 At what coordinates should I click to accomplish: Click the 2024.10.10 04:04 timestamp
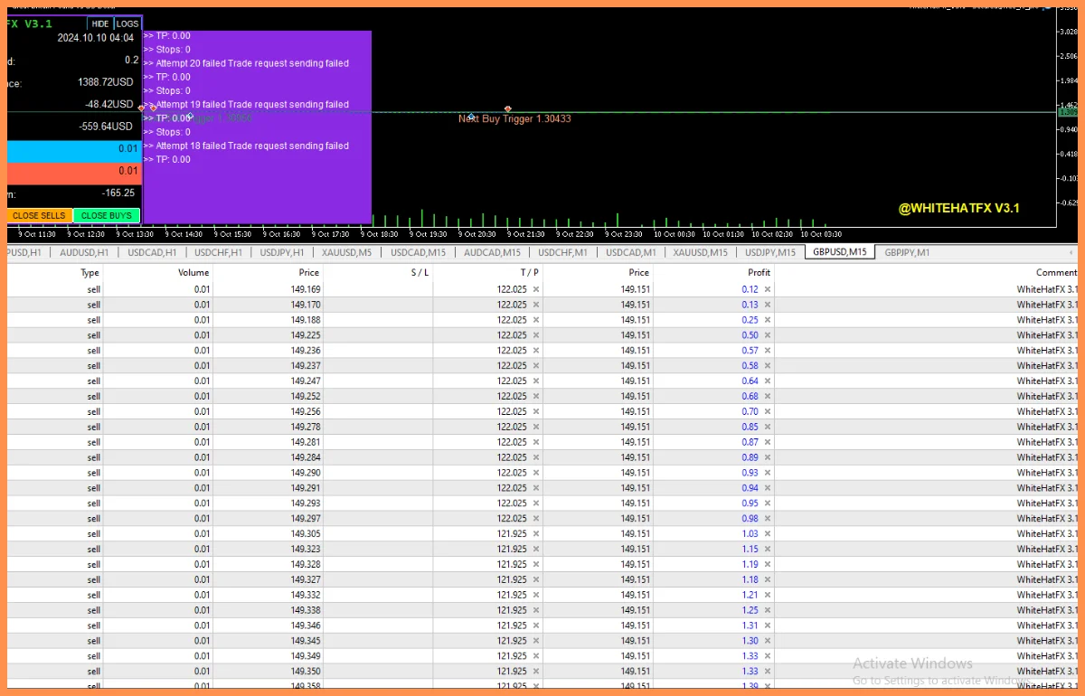point(95,38)
